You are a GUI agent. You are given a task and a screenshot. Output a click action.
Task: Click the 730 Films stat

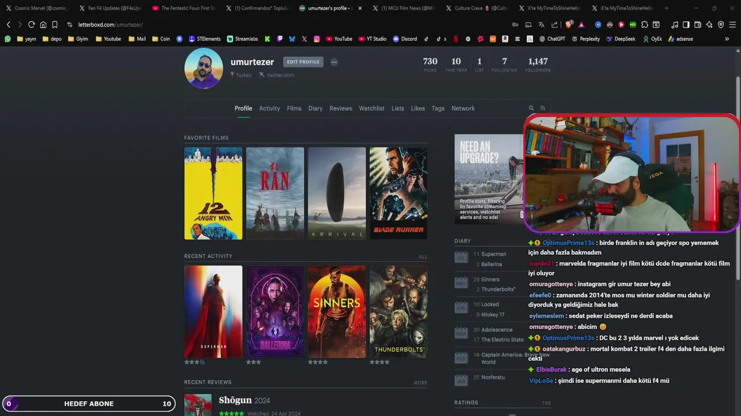click(x=430, y=64)
